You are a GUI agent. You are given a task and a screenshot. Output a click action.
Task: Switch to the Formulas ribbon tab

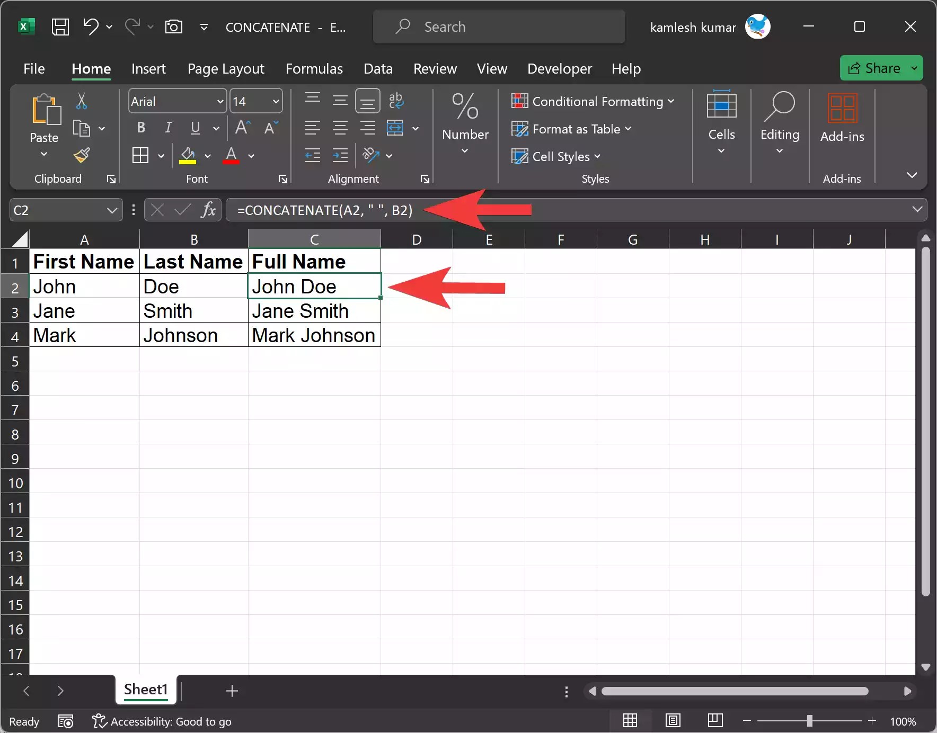click(x=314, y=68)
